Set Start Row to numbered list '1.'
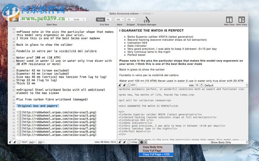Screen dimensions: 259x161 tap(69, 20)
